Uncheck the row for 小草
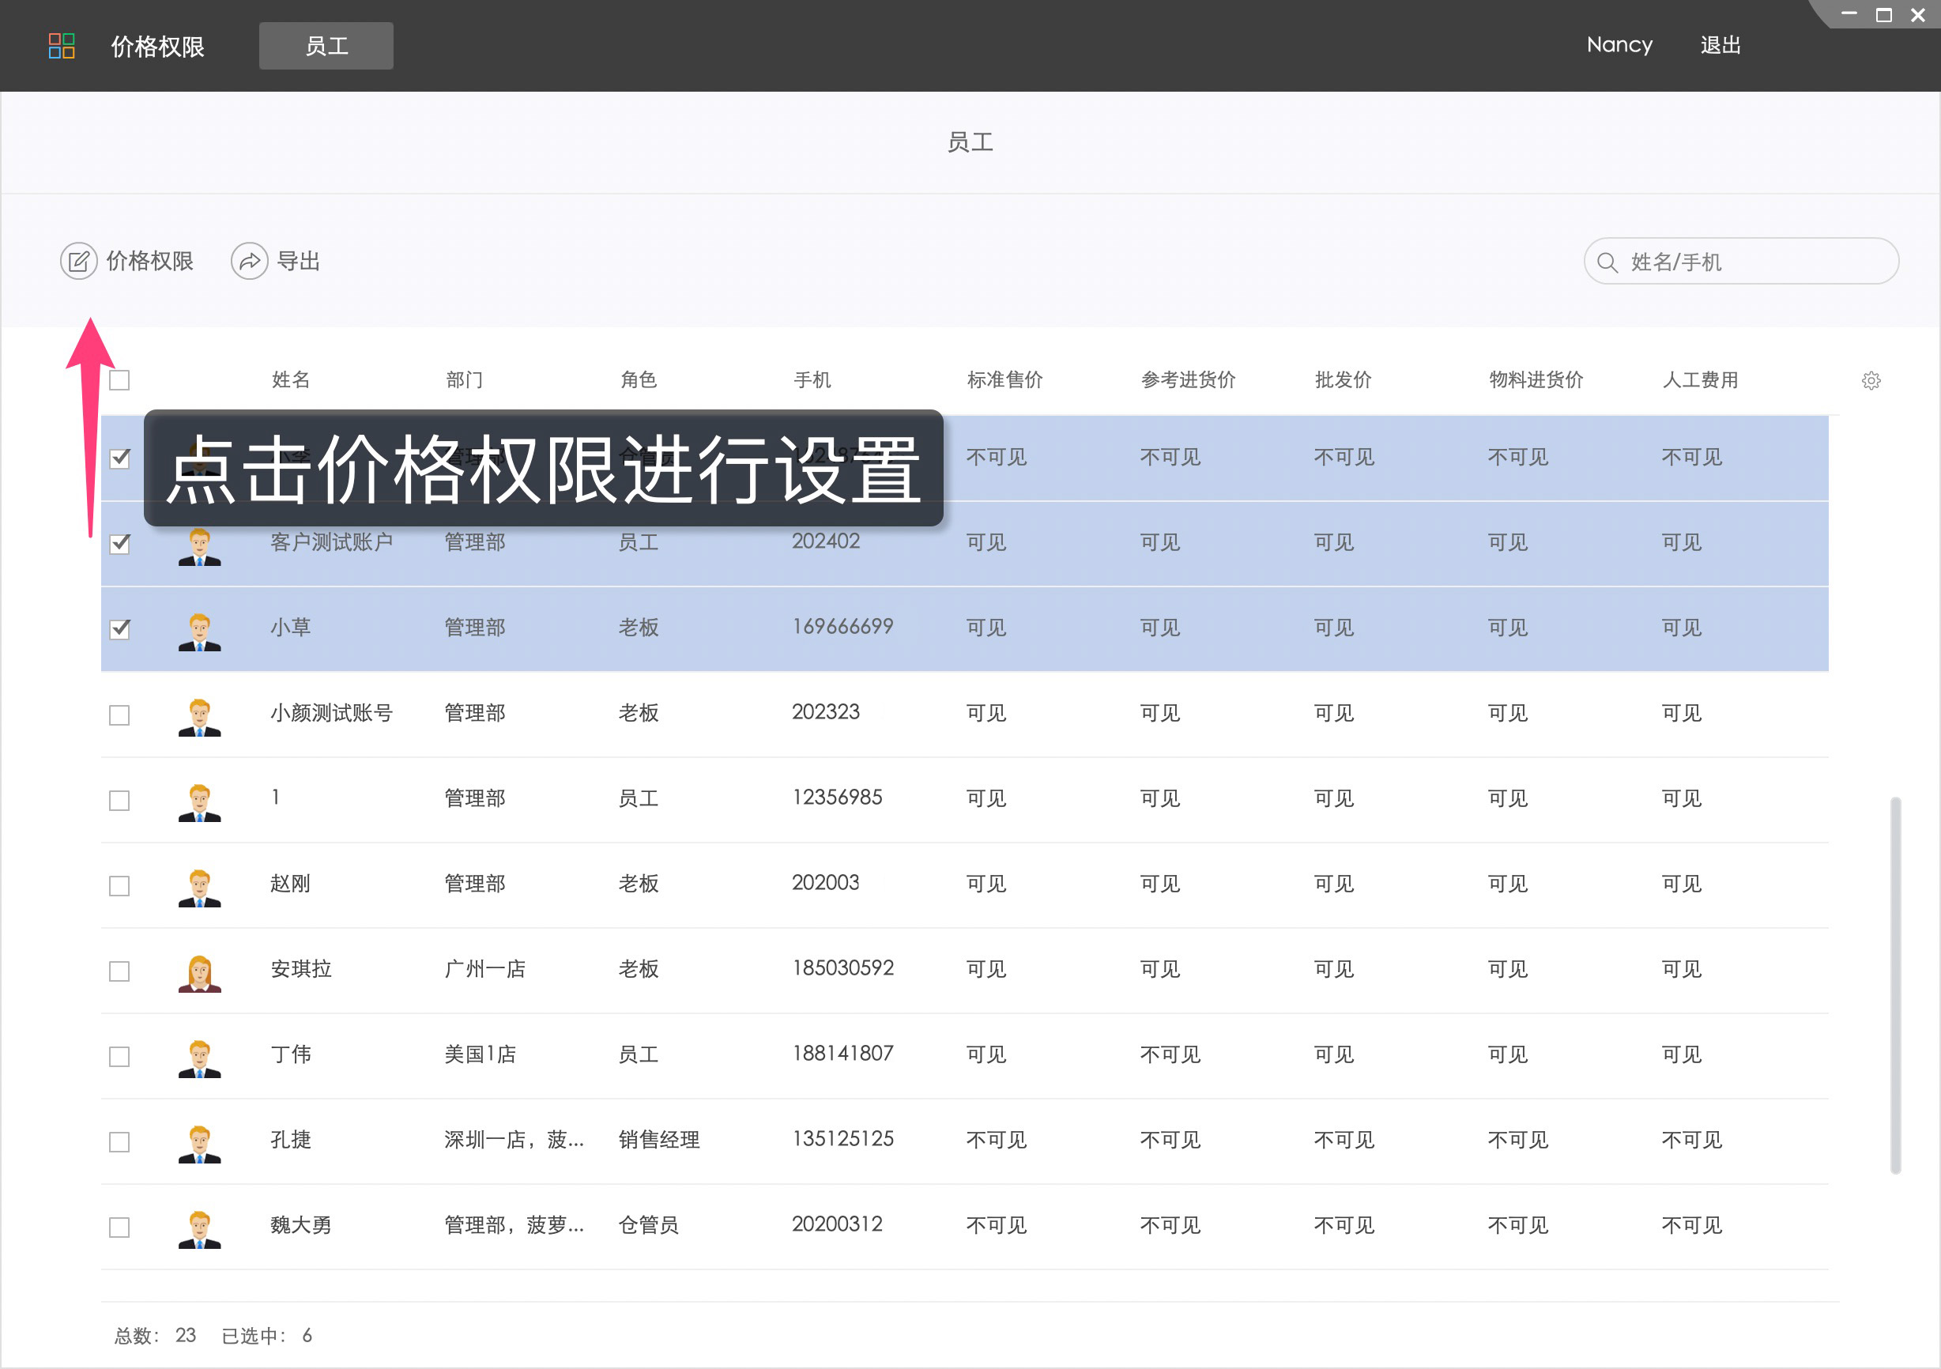The width and height of the screenshot is (1941, 1369). pyautogui.click(x=119, y=628)
